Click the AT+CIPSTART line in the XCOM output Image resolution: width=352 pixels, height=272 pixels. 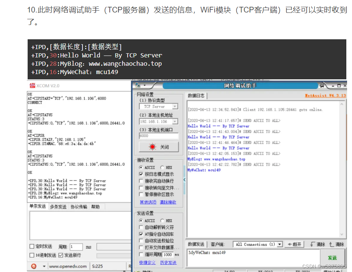point(67,98)
